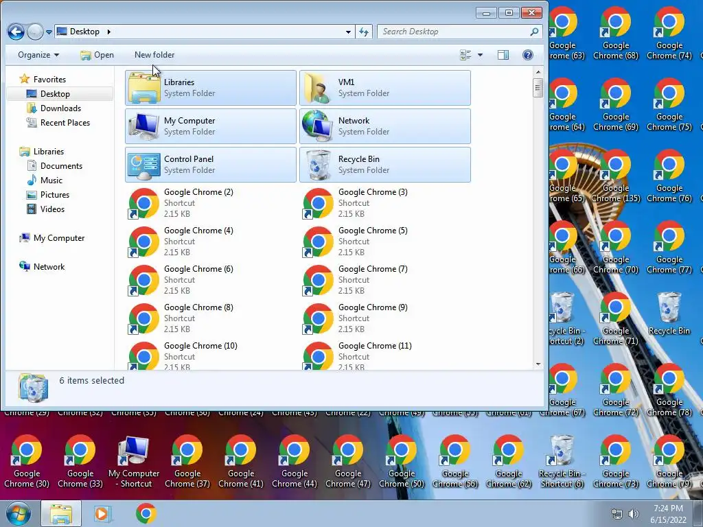
Task: Click the Desktop breadcrumb arrow in address bar
Action: [x=108, y=32]
